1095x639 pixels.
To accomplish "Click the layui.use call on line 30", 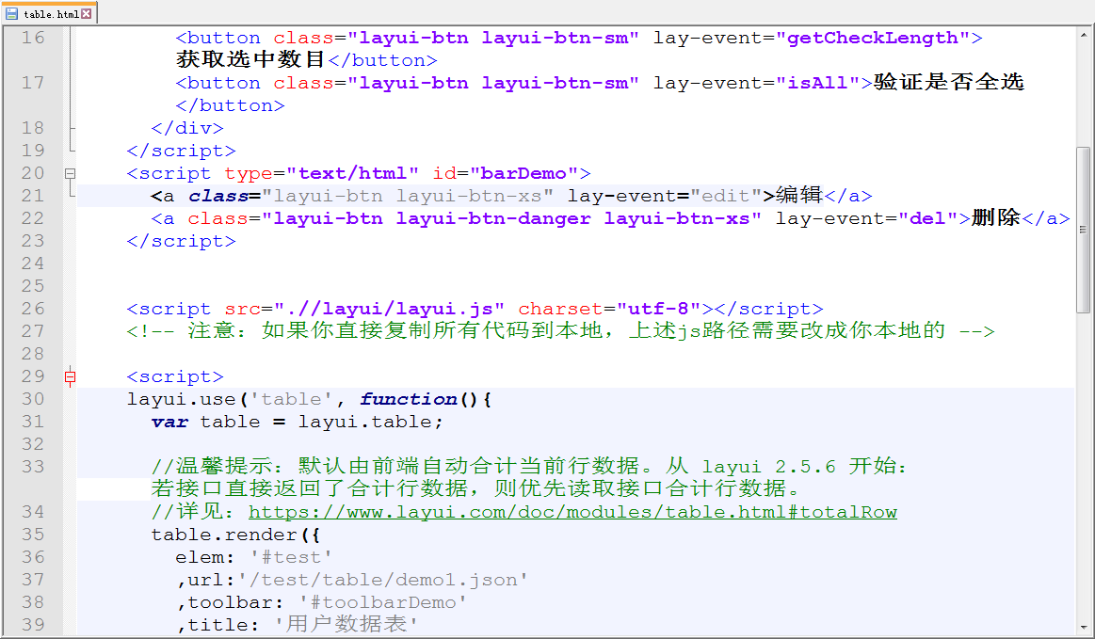I will coord(181,399).
